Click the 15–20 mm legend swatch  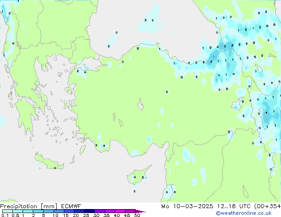[x=69, y=211]
